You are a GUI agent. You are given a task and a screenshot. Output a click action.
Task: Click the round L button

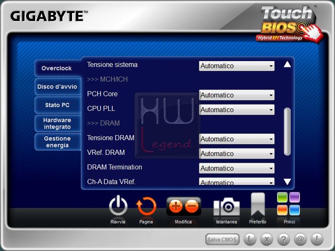tap(250, 239)
